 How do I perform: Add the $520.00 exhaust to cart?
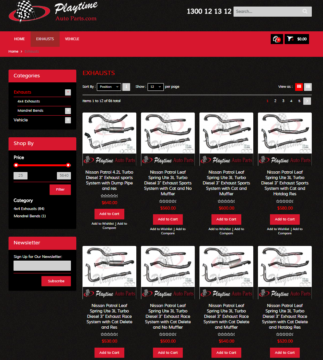(285, 353)
